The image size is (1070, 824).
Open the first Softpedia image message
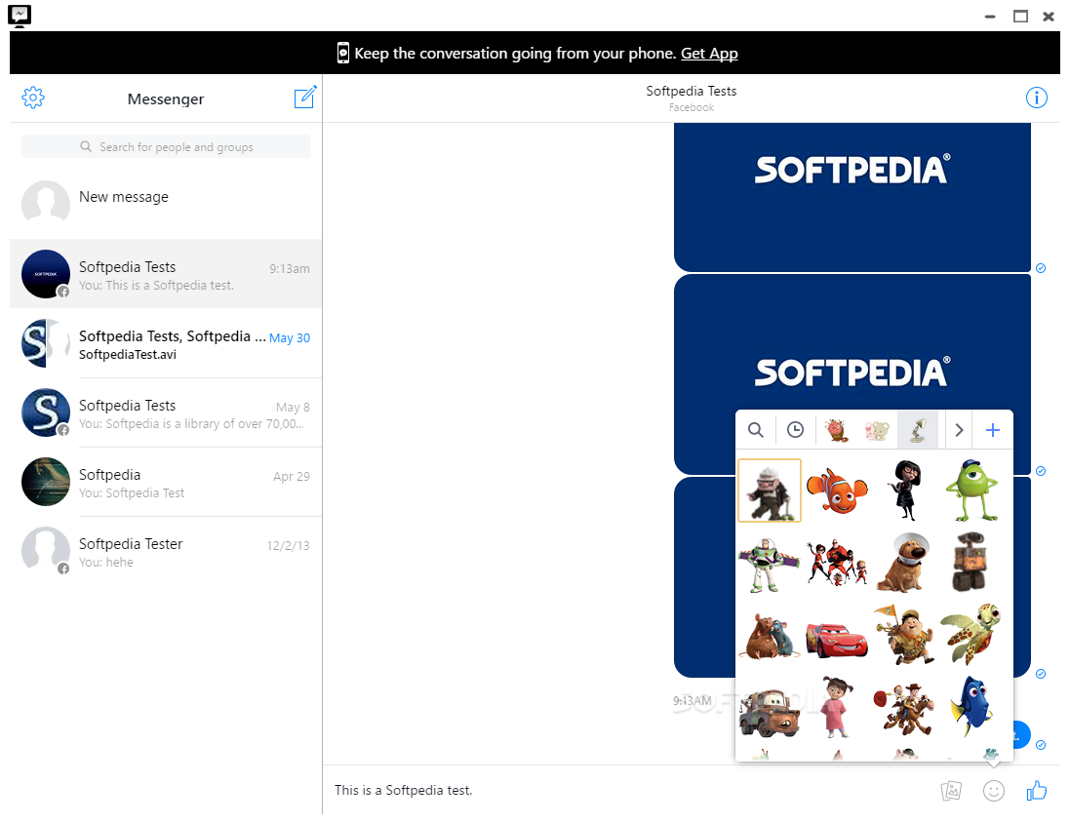tap(852, 198)
